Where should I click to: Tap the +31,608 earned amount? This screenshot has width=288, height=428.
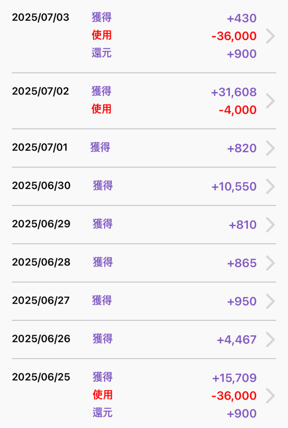click(x=234, y=92)
